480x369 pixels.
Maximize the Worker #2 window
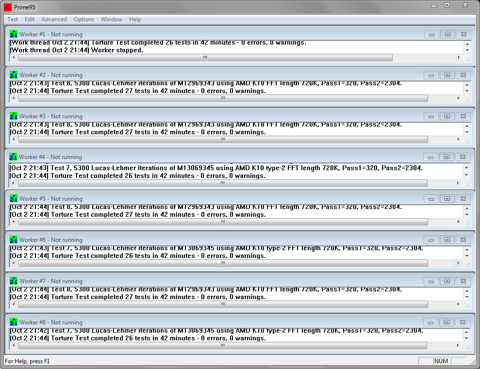coord(447,75)
